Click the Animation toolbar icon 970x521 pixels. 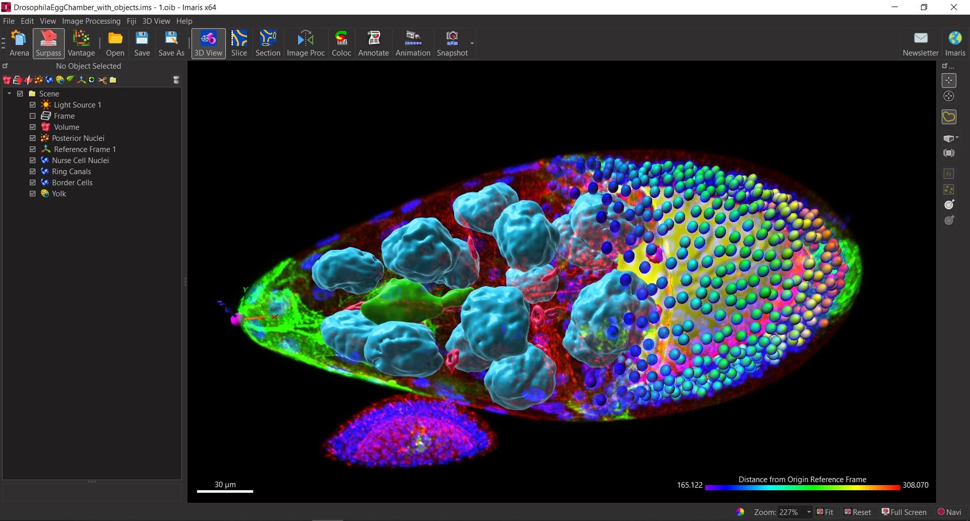[x=413, y=43]
